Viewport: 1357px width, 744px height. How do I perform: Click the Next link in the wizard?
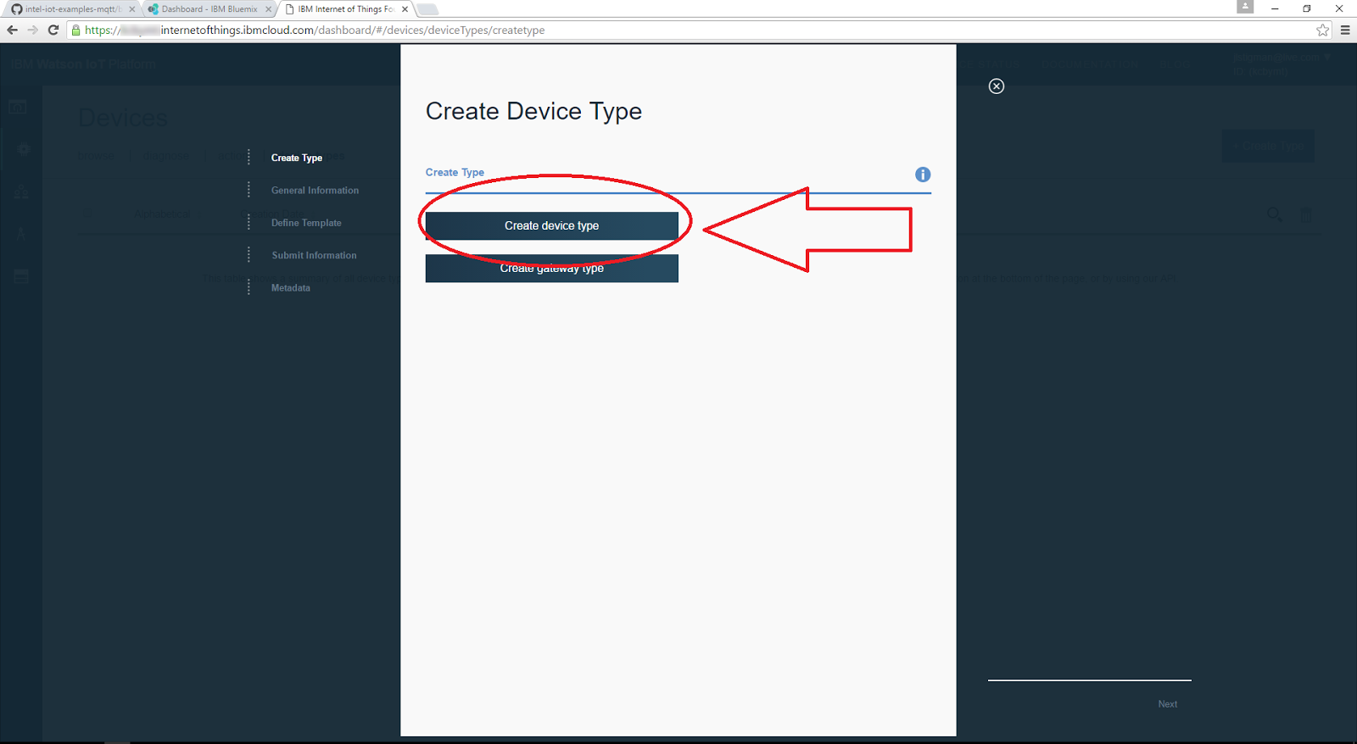coord(1168,704)
